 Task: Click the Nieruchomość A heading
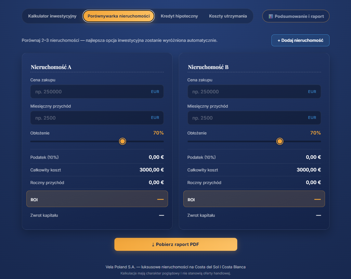pos(51,67)
